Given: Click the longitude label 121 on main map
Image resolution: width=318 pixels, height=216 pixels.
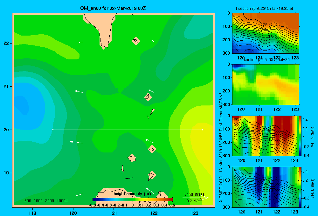Looking at the screenshot, I should point(114,213).
